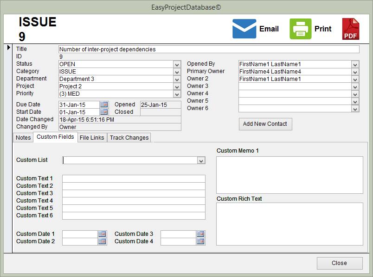The height and width of the screenshot is (277, 373).
Task: Click the Start Date field showing 01-Jan-15
Action: click(x=79, y=112)
